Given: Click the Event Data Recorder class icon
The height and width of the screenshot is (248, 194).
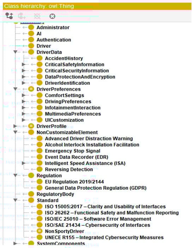Looking at the screenshot, I should click(x=40, y=157).
